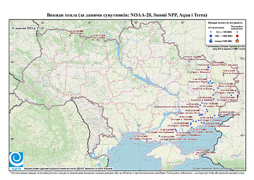Select the second red marker near northern border
254x180 pixels.
(x=93, y=40)
